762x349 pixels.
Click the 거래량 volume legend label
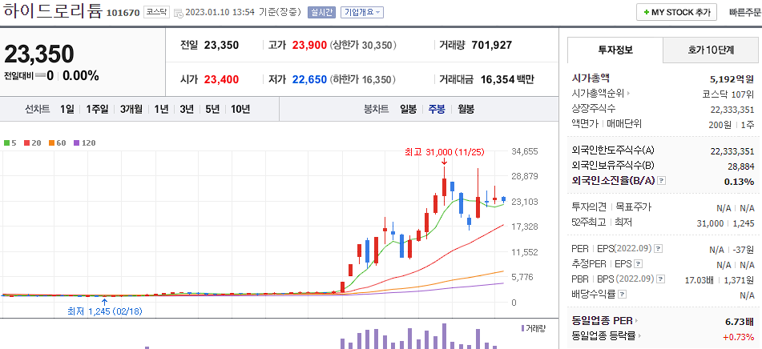pyautogui.click(x=534, y=328)
